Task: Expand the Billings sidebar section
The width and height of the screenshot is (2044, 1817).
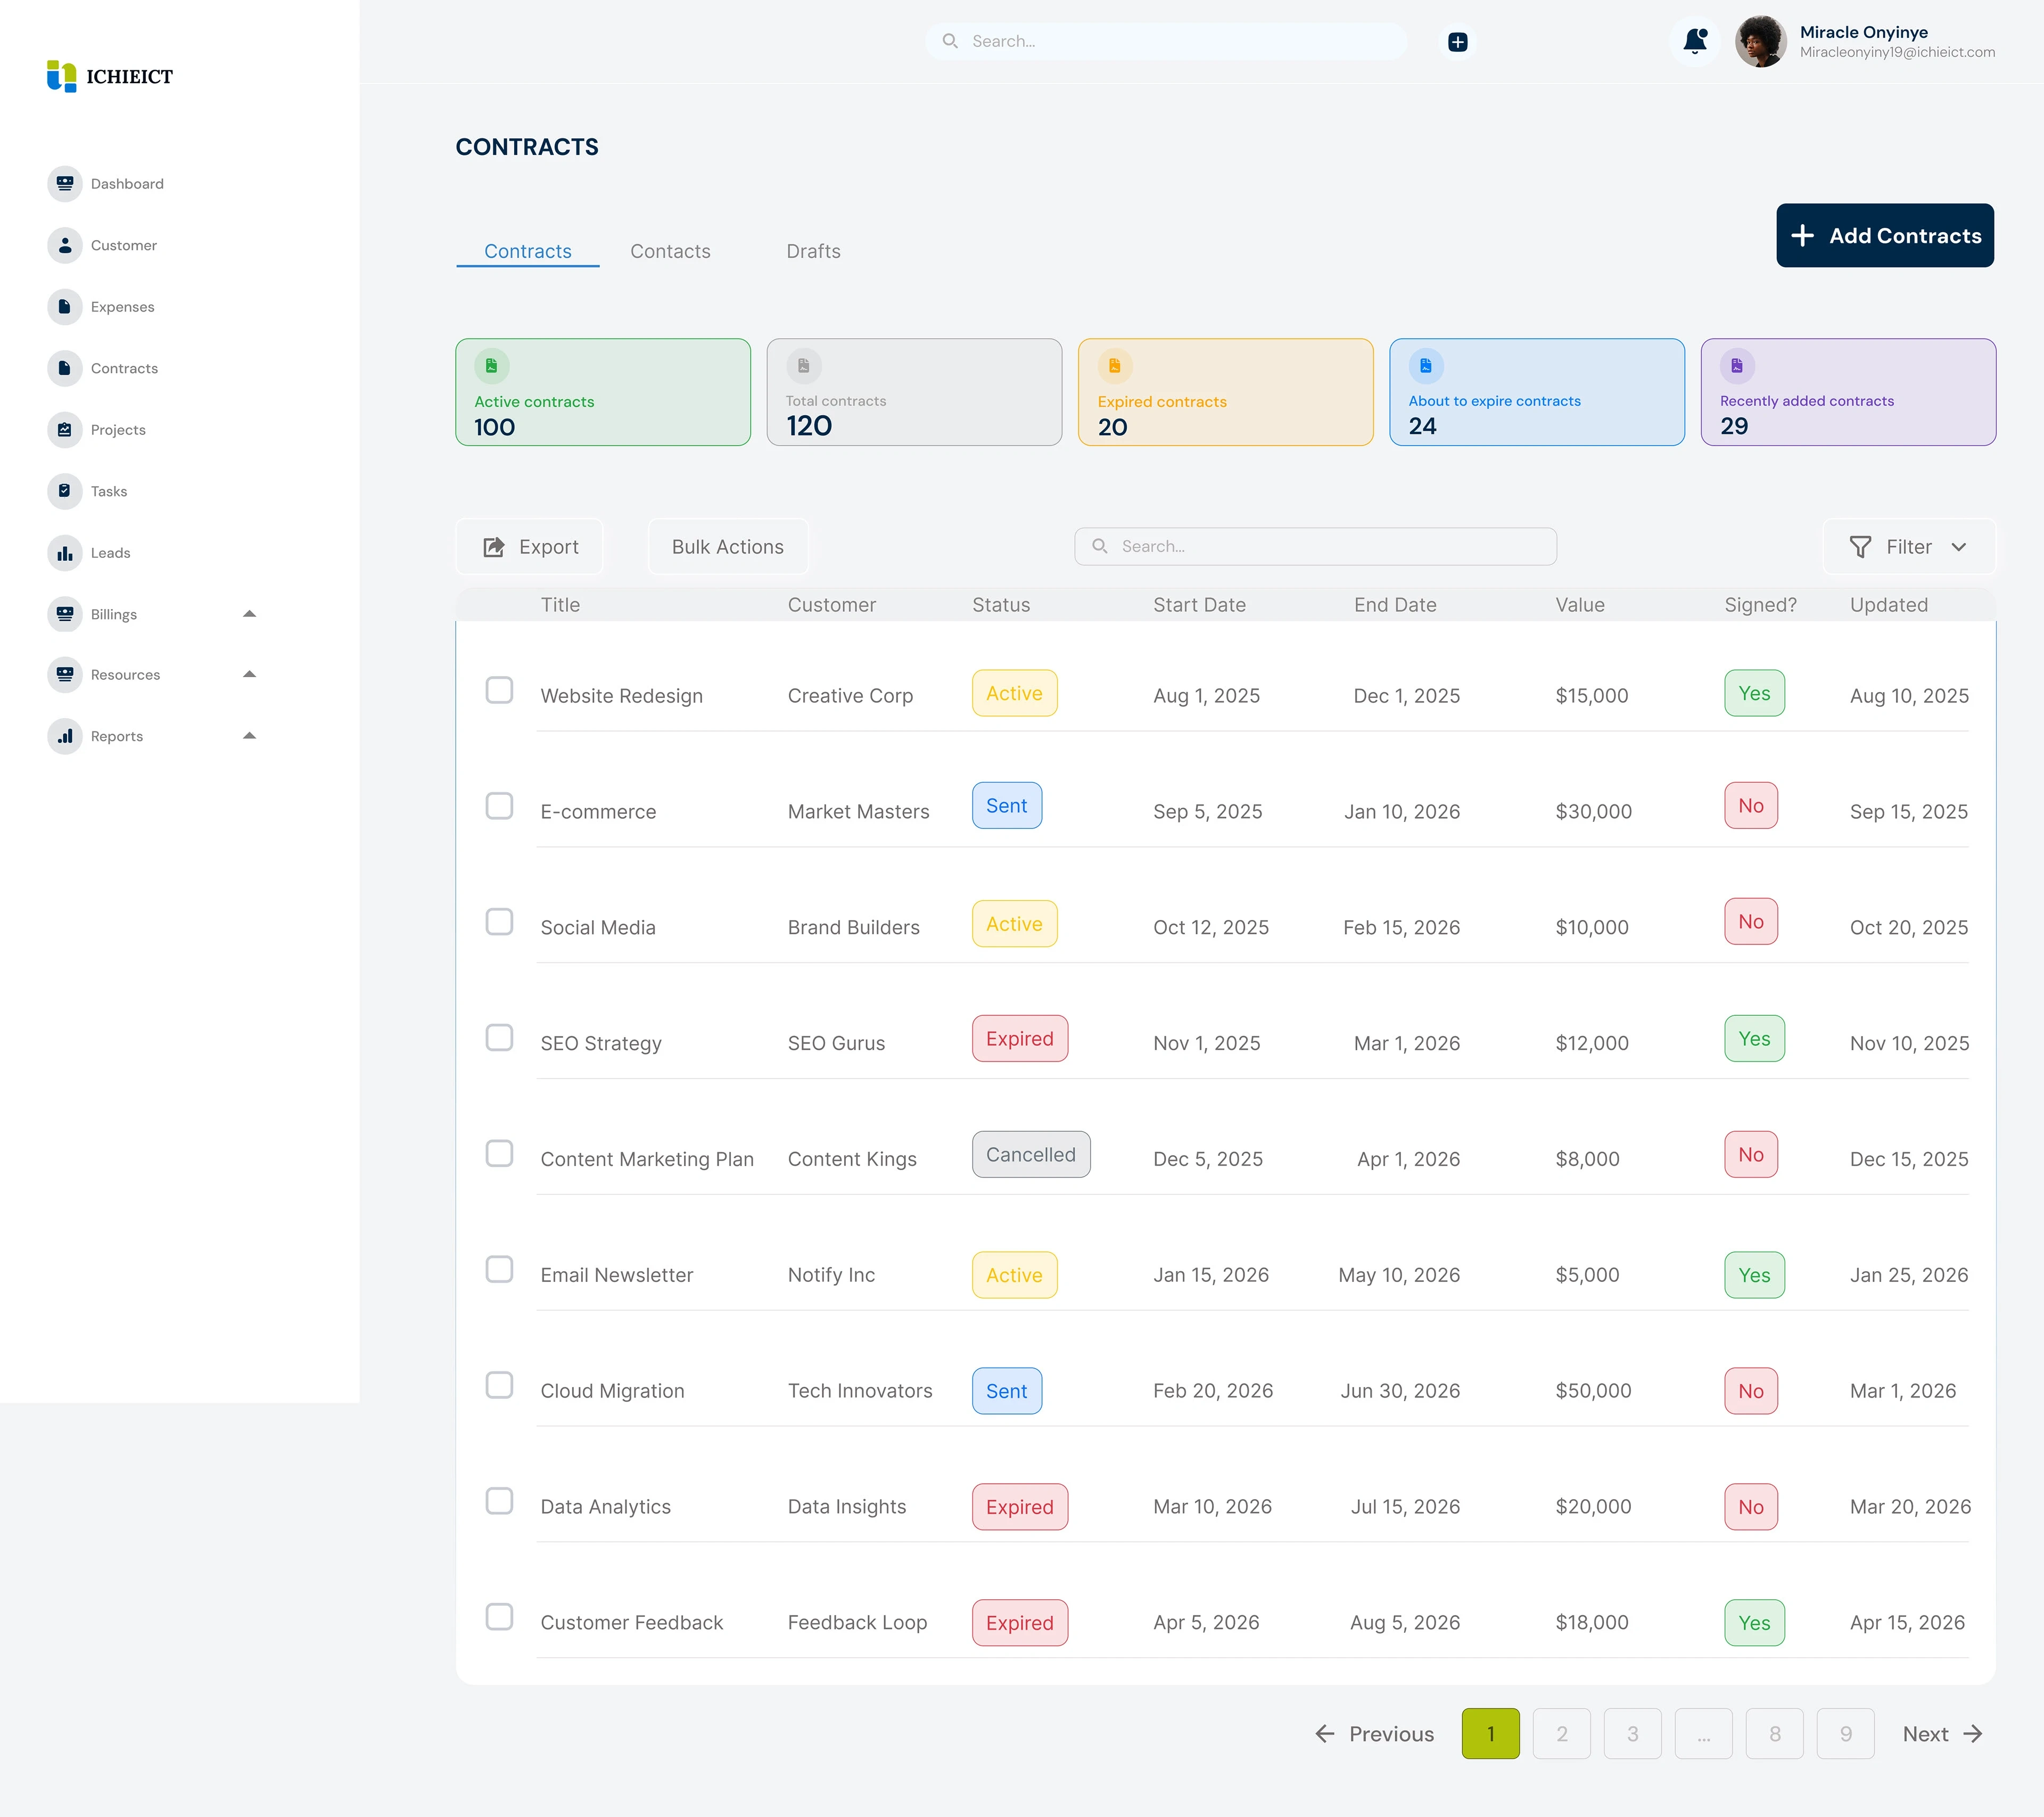Action: [250, 614]
